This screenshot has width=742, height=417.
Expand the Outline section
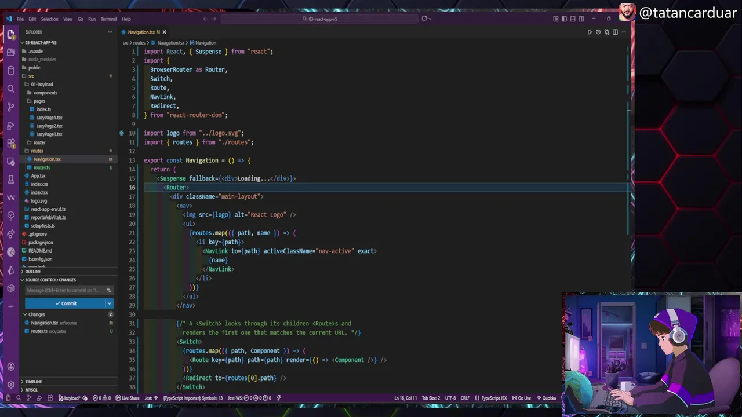point(22,272)
